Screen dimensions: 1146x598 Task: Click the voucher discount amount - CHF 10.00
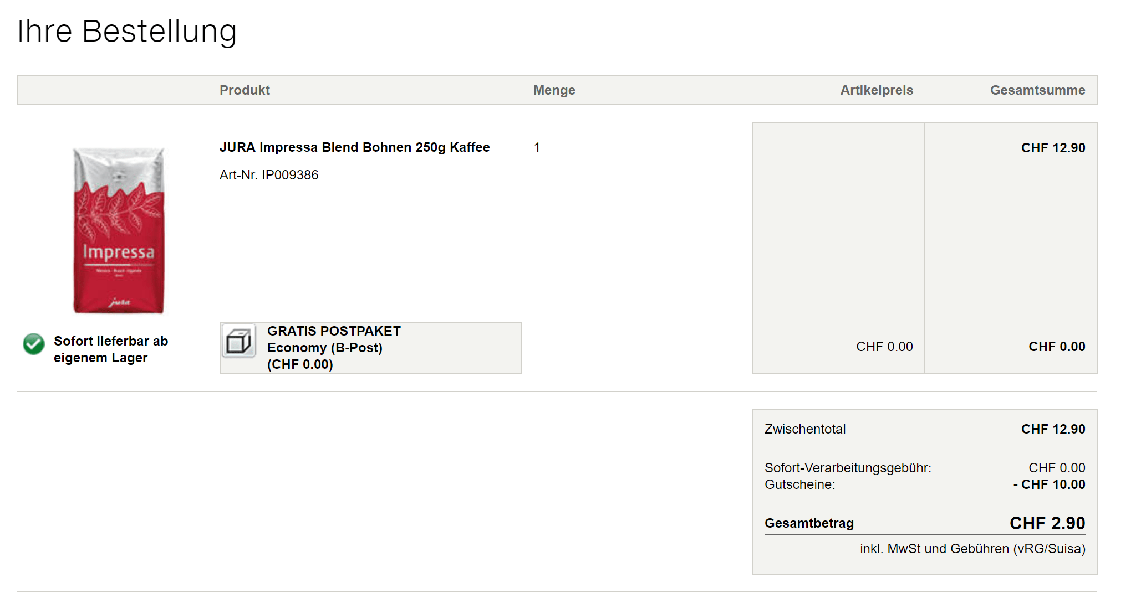coord(1049,484)
